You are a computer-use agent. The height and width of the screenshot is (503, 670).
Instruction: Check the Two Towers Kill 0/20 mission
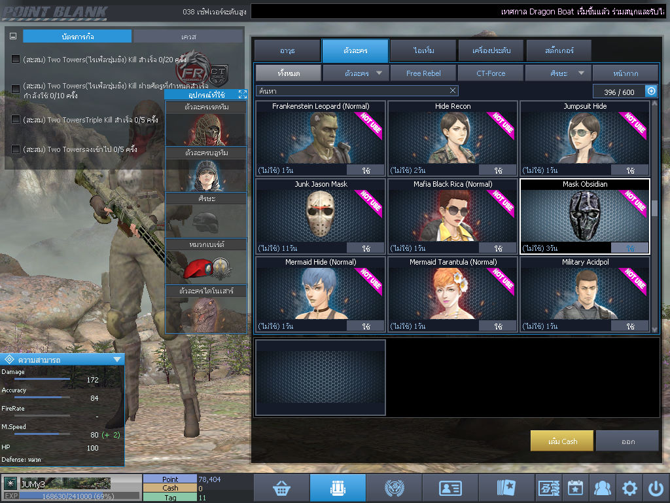pyautogui.click(x=16, y=59)
